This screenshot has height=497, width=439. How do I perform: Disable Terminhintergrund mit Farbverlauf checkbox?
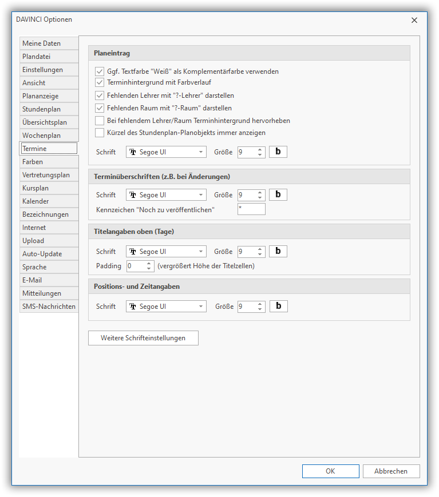tap(100, 82)
